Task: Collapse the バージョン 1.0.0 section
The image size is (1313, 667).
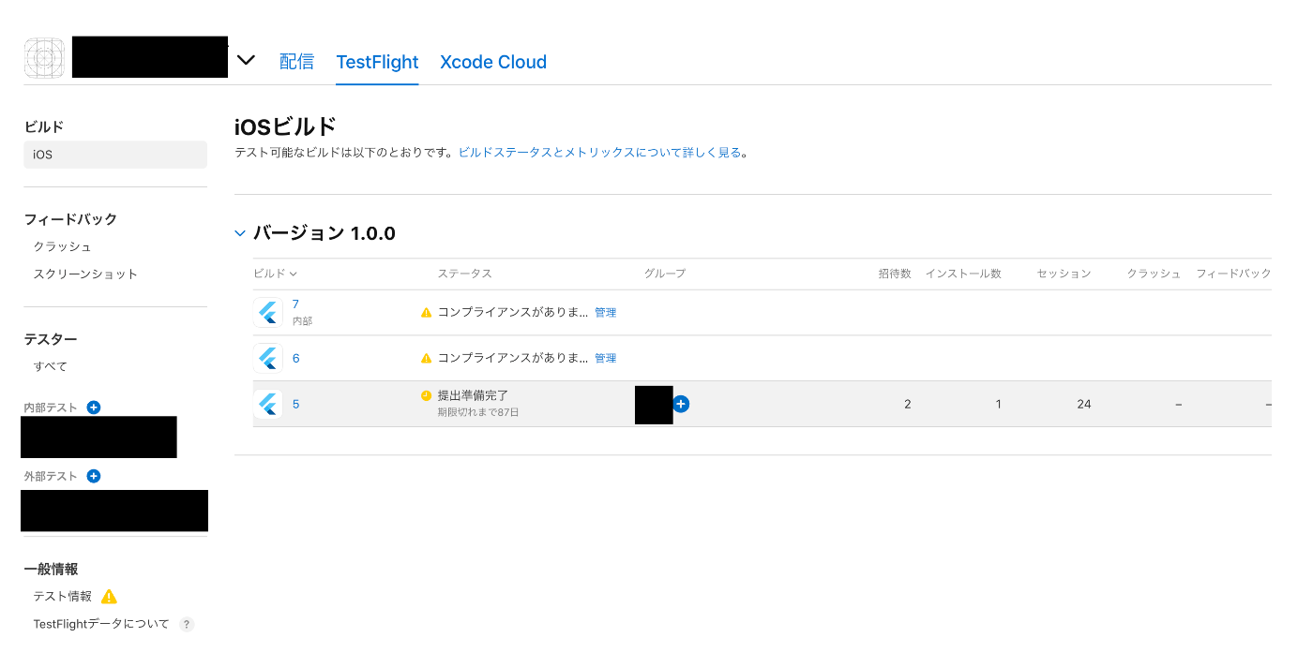Action: [x=240, y=233]
